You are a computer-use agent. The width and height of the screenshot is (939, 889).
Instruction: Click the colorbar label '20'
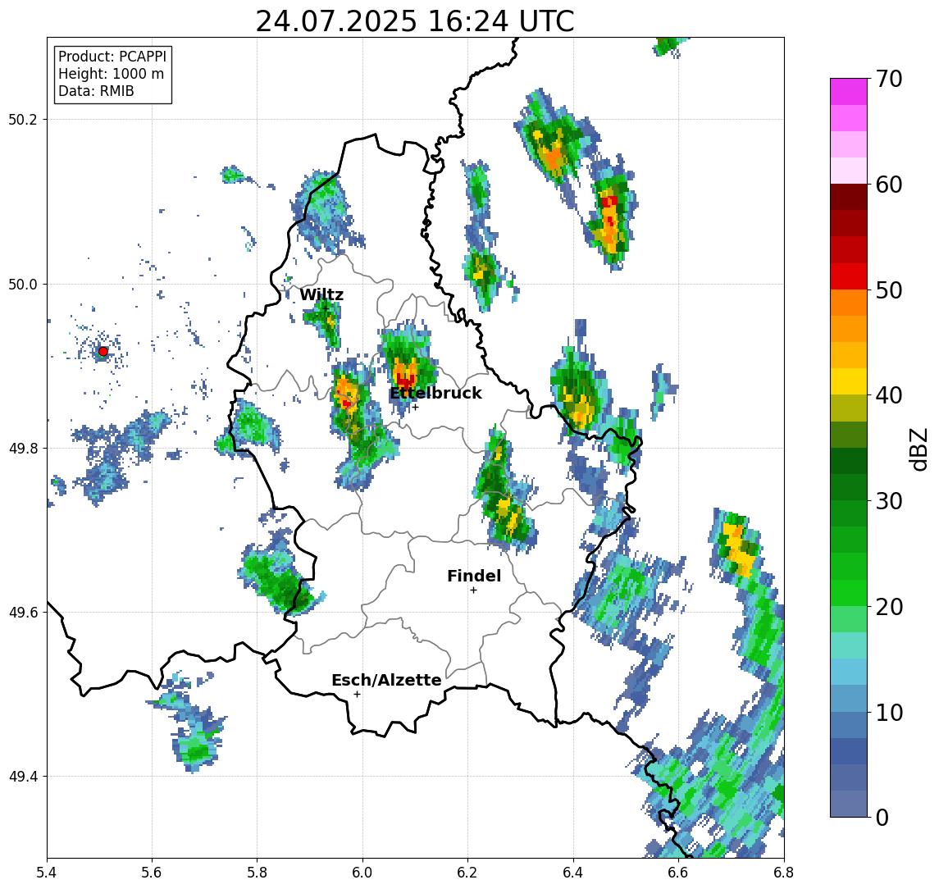pos(889,607)
